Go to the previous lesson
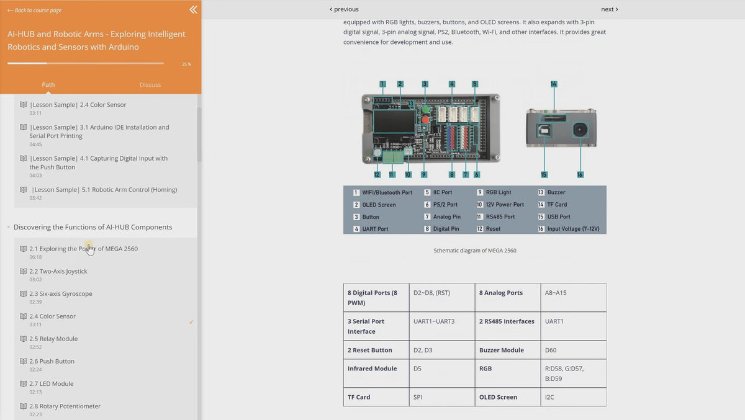Viewport: 745px width, 420px height. coord(344,9)
